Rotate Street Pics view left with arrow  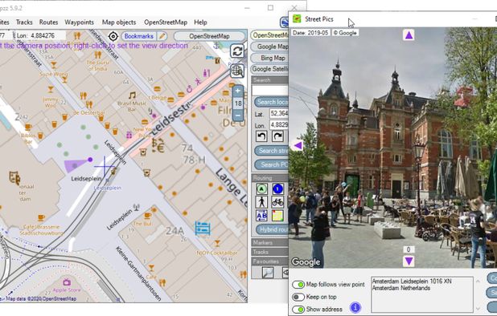coord(298,145)
